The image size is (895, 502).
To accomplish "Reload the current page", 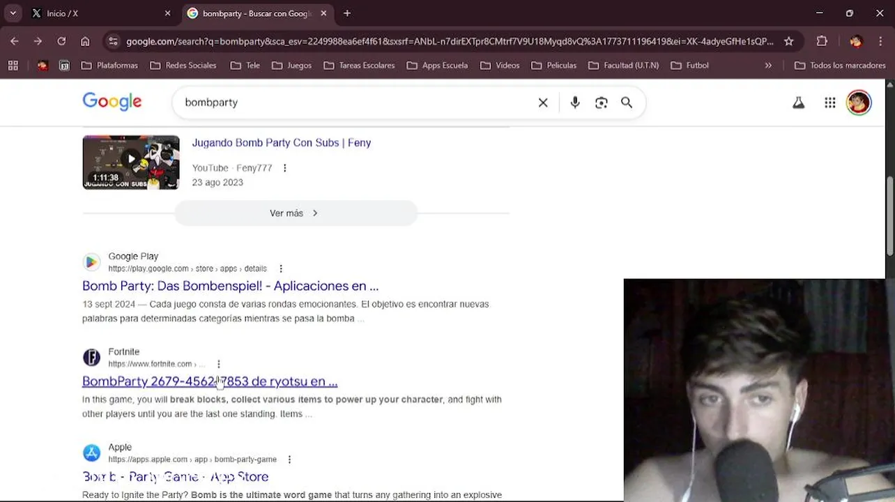I will [61, 41].
